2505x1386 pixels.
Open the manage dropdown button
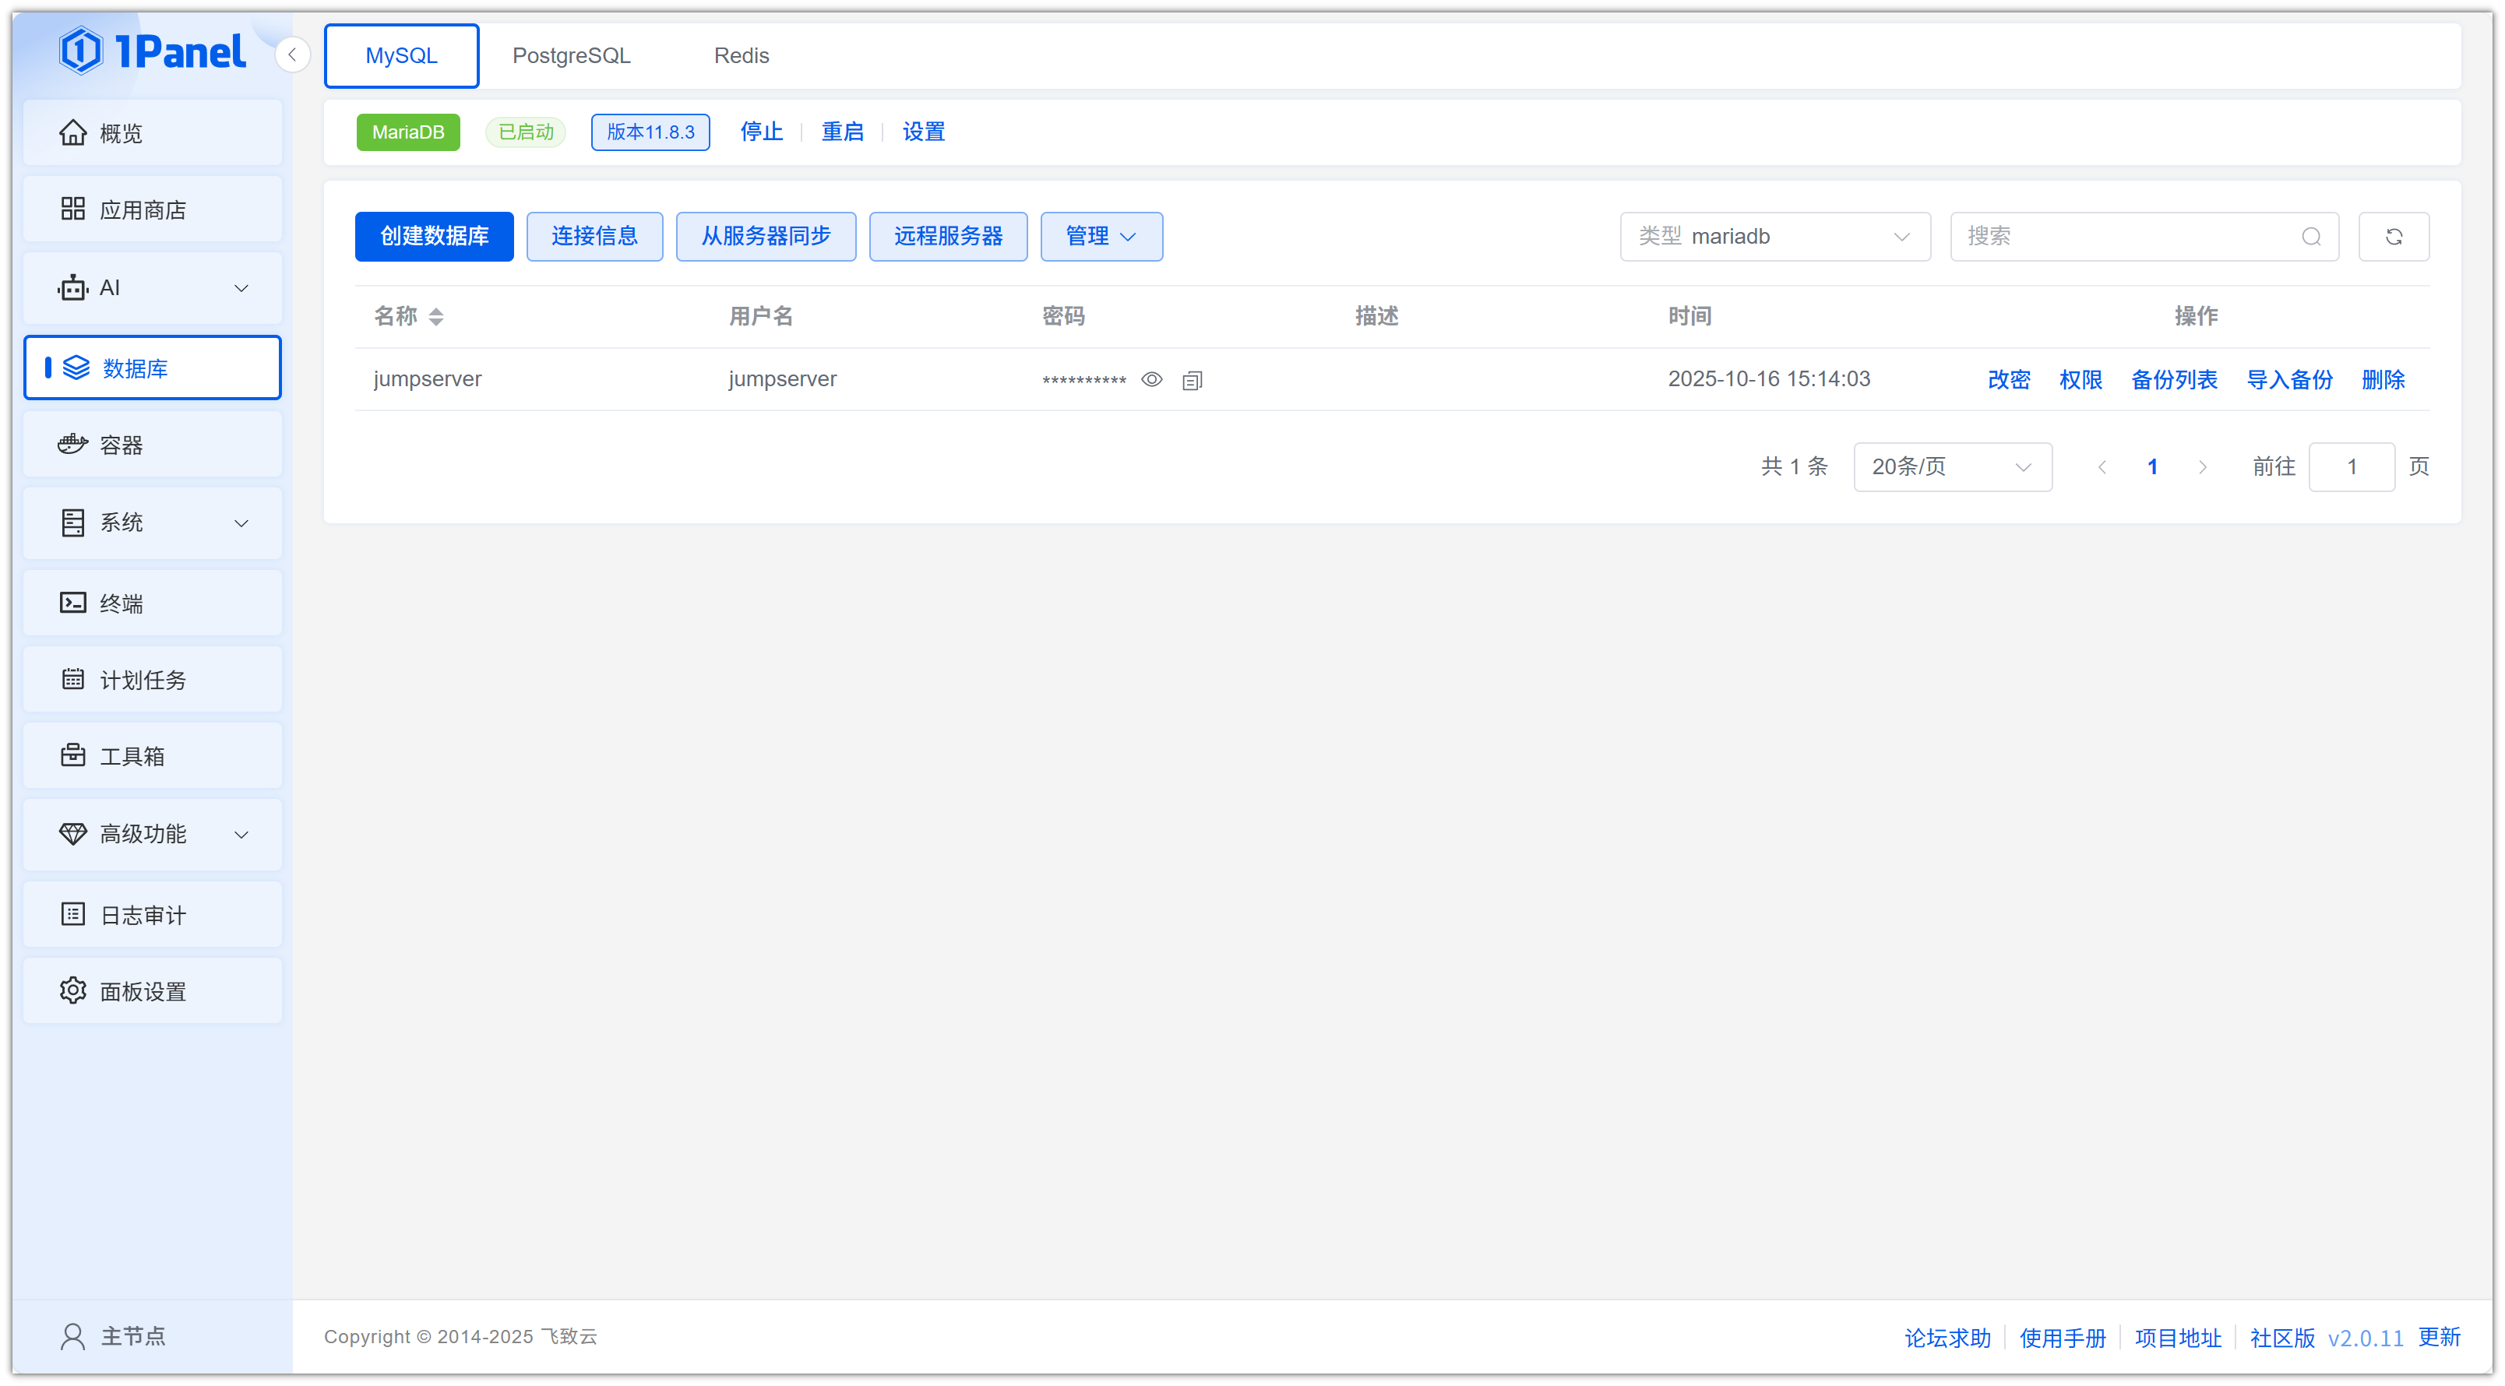[1101, 236]
